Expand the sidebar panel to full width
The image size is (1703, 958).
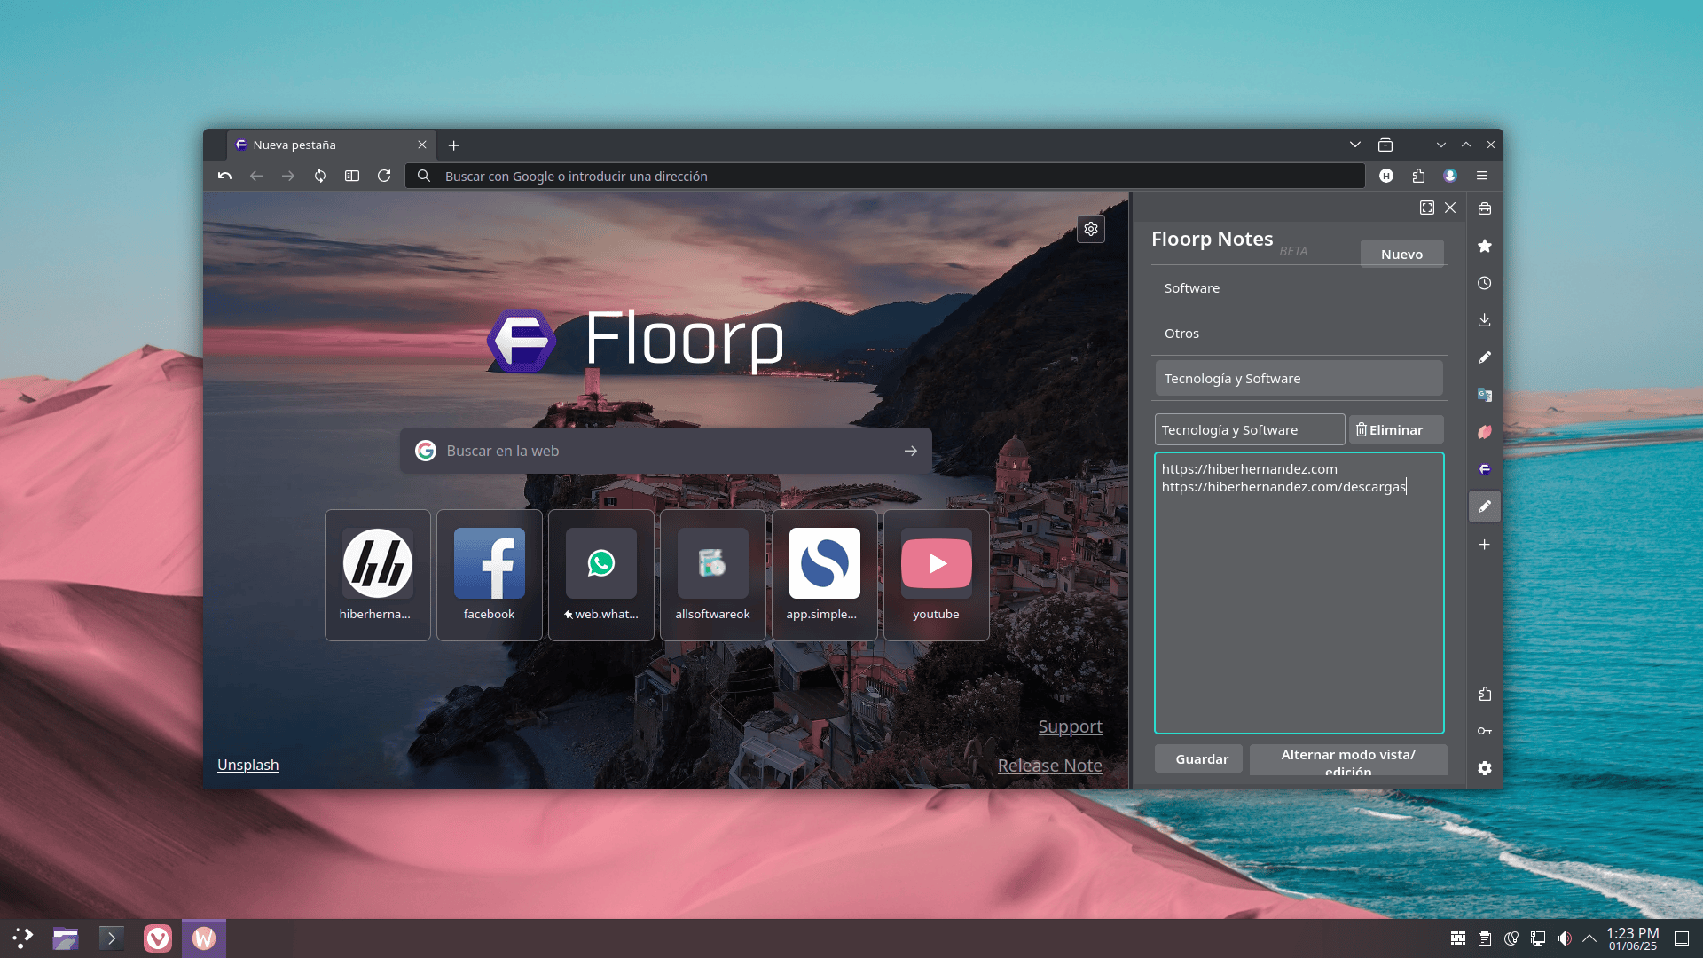[x=1426, y=208]
